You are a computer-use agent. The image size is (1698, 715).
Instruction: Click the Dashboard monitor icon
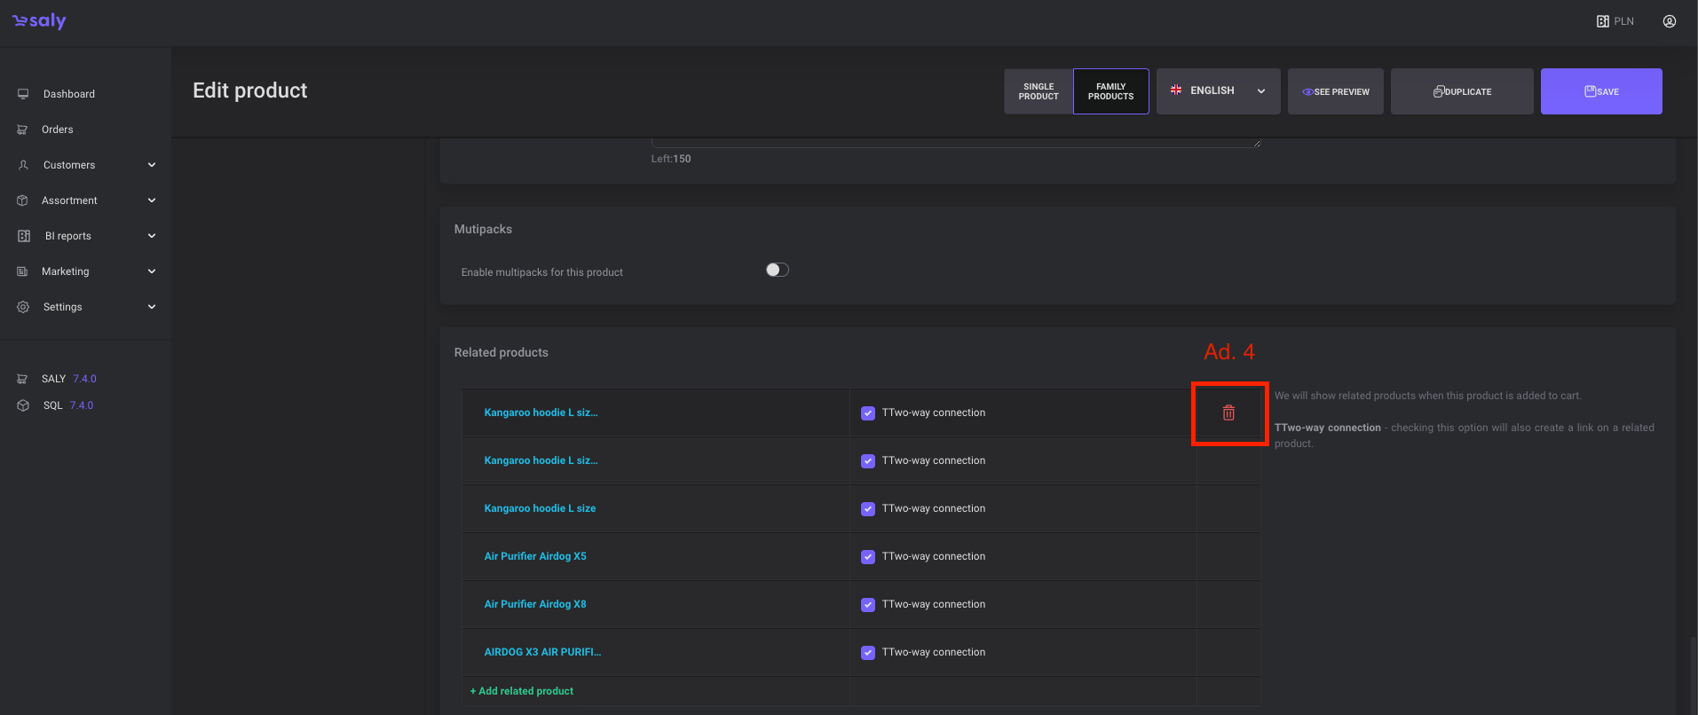coord(23,94)
